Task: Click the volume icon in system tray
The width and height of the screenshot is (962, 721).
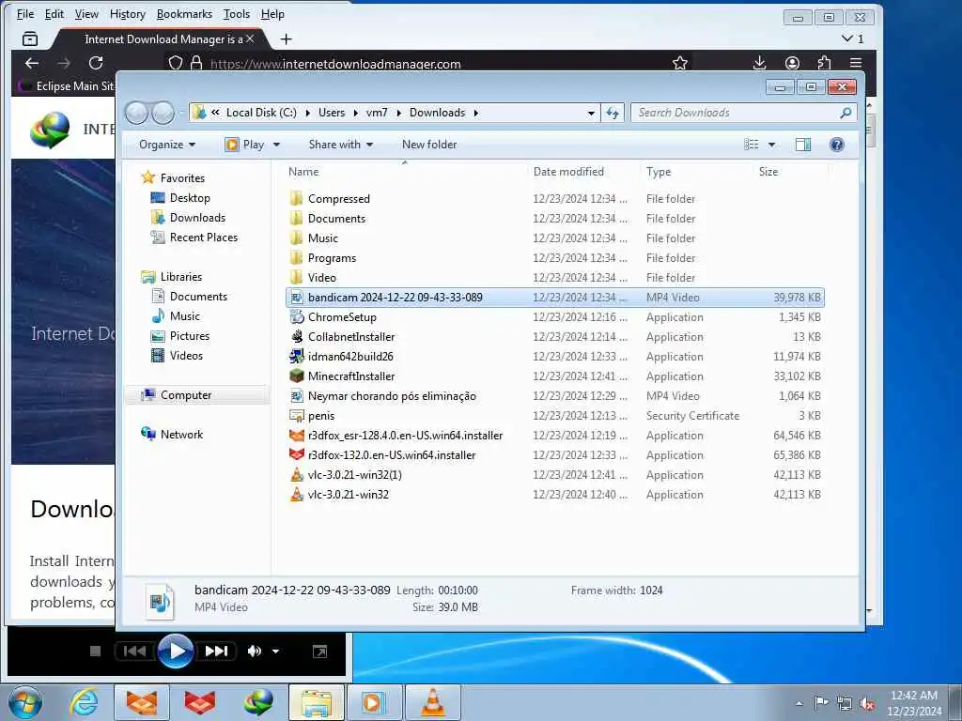Action: pyautogui.click(x=867, y=704)
